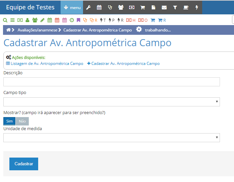Click the filter funnel icon

pos(175,7)
